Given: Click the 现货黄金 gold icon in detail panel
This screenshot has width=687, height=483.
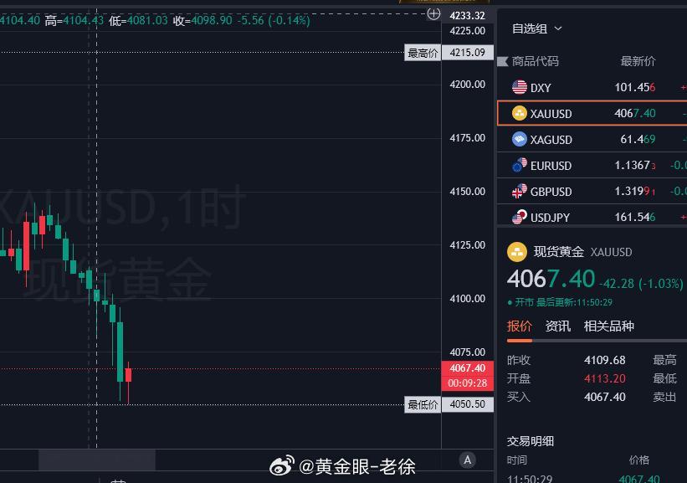Looking at the screenshot, I should click(x=517, y=252).
